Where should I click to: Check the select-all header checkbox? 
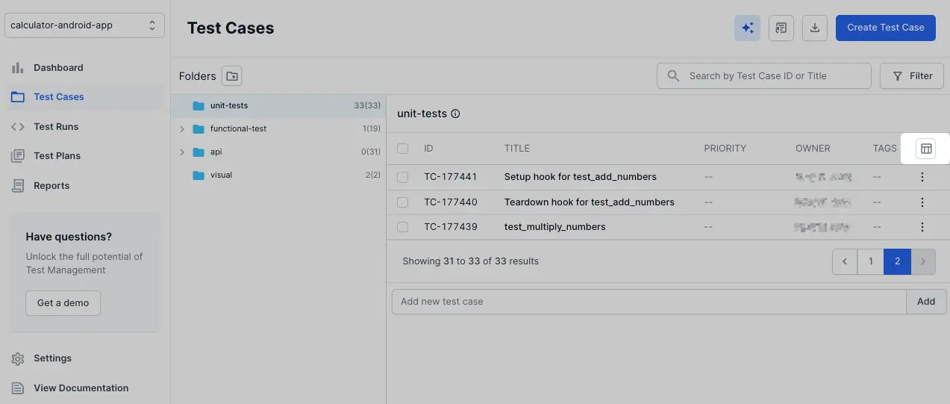point(403,149)
